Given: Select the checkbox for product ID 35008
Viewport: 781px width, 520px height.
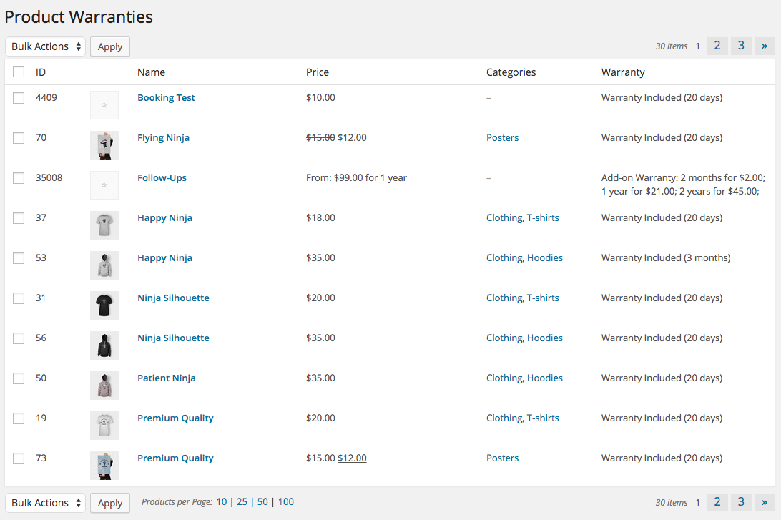Looking at the screenshot, I should coord(19,178).
